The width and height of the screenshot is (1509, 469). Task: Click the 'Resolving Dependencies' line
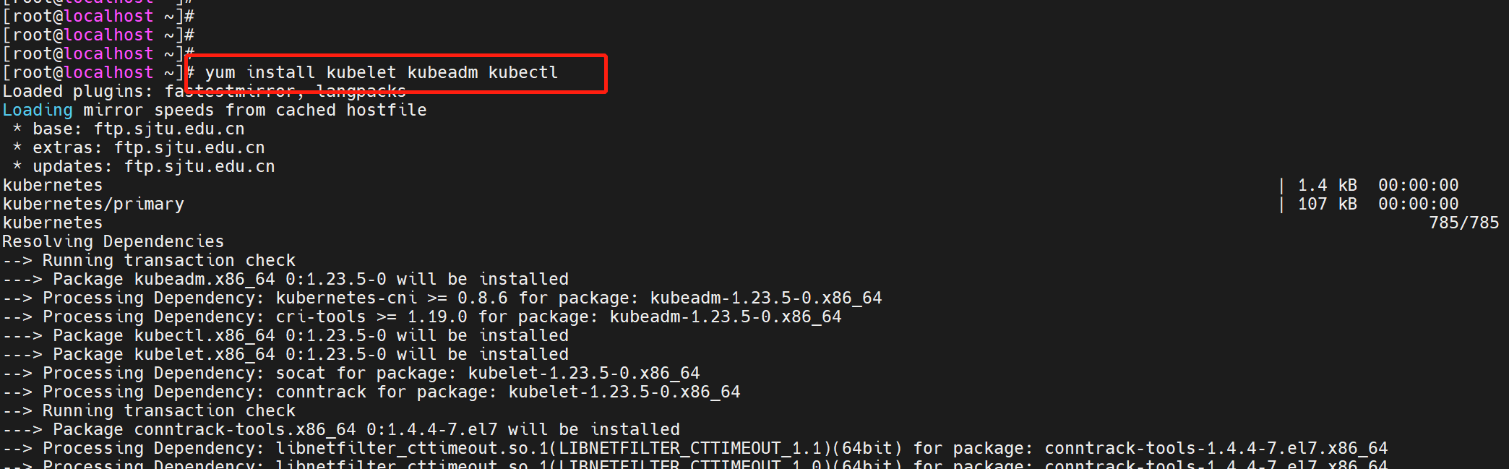tap(113, 242)
